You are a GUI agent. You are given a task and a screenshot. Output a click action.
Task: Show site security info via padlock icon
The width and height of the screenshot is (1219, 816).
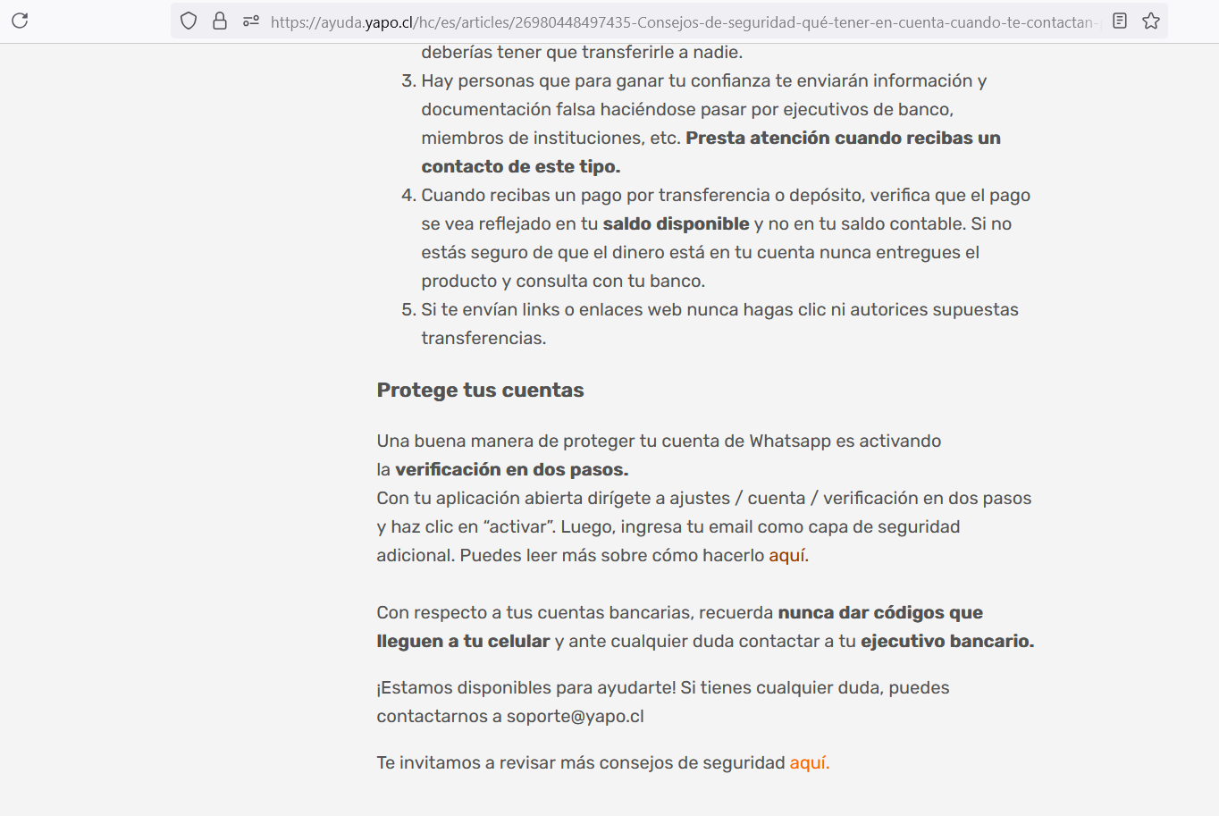click(x=220, y=21)
